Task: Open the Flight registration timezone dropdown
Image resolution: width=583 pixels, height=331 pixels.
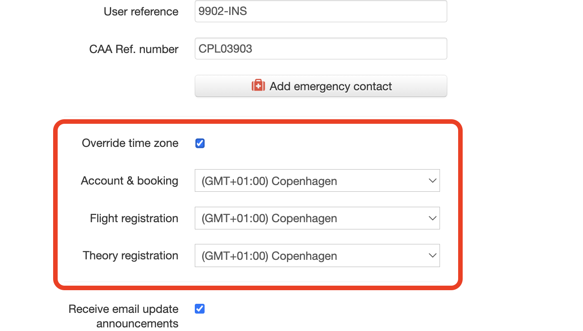Action: pos(317,218)
